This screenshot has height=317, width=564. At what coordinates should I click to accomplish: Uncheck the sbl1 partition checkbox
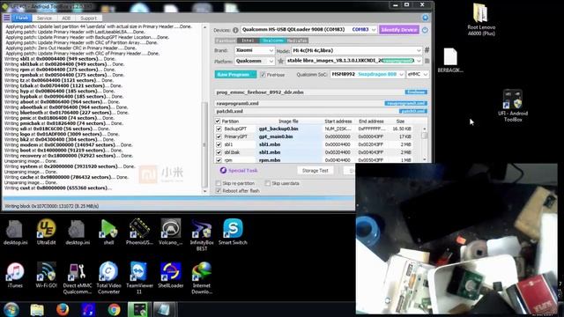219,144
